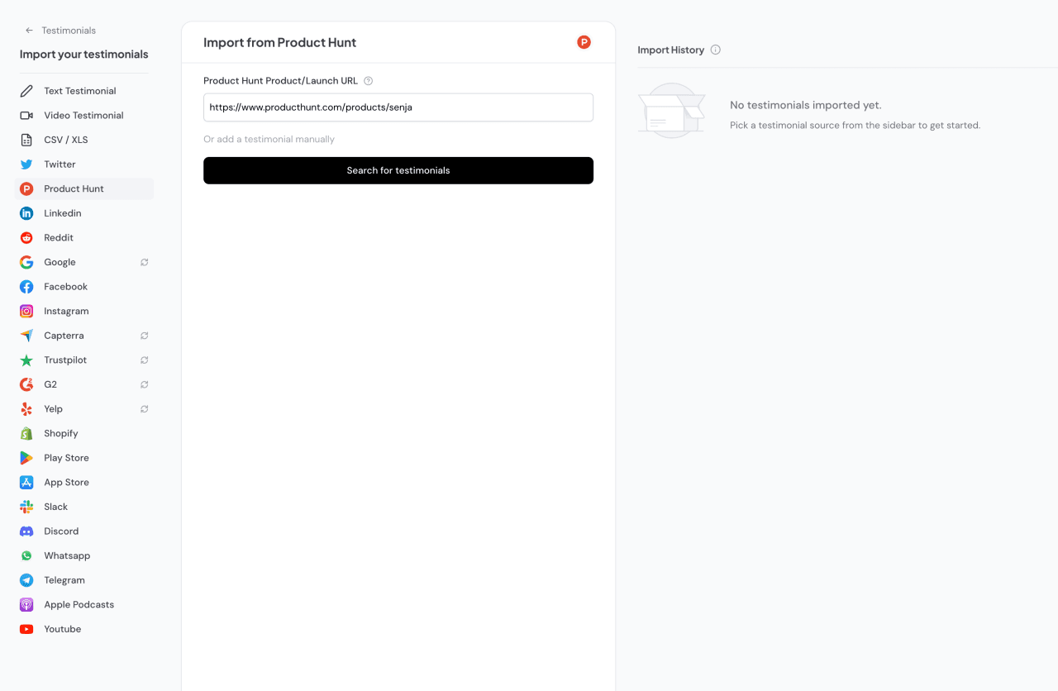
Task: Click the G2 logo icon
Action: click(x=26, y=384)
